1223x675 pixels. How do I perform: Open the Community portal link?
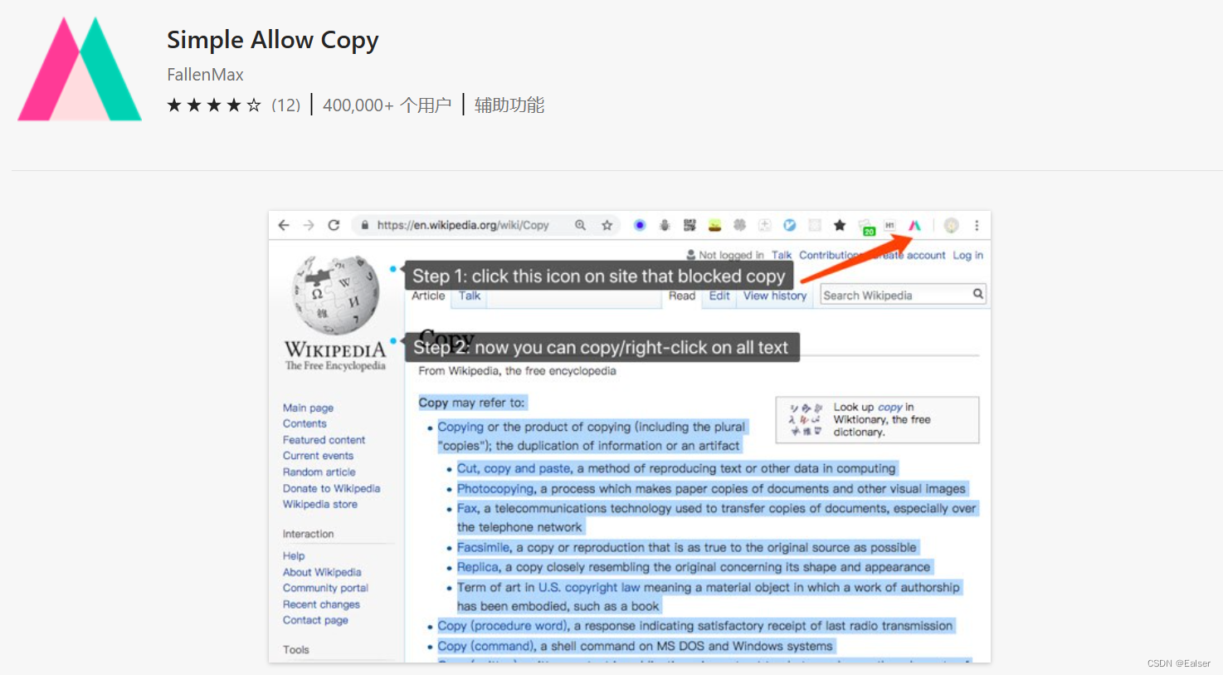(325, 589)
